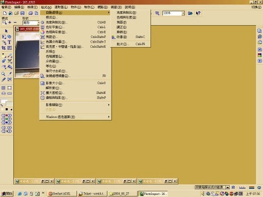Switch to new selection mode icon
Viewport: 263px width, 197px height.
pyautogui.click(x=4, y=23)
